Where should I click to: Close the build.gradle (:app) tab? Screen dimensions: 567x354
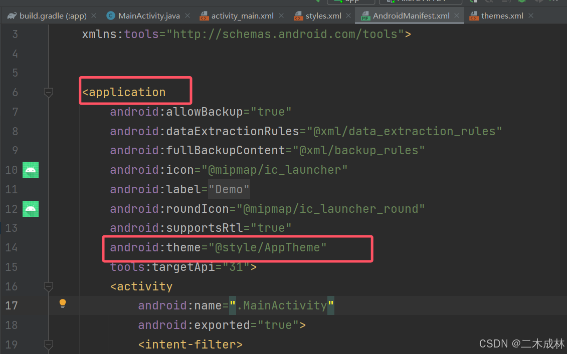(94, 16)
